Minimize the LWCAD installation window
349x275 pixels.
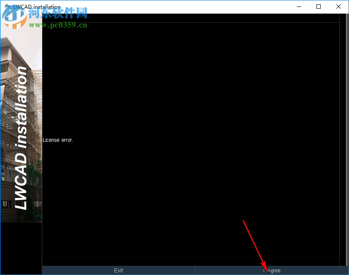pyautogui.click(x=299, y=7)
